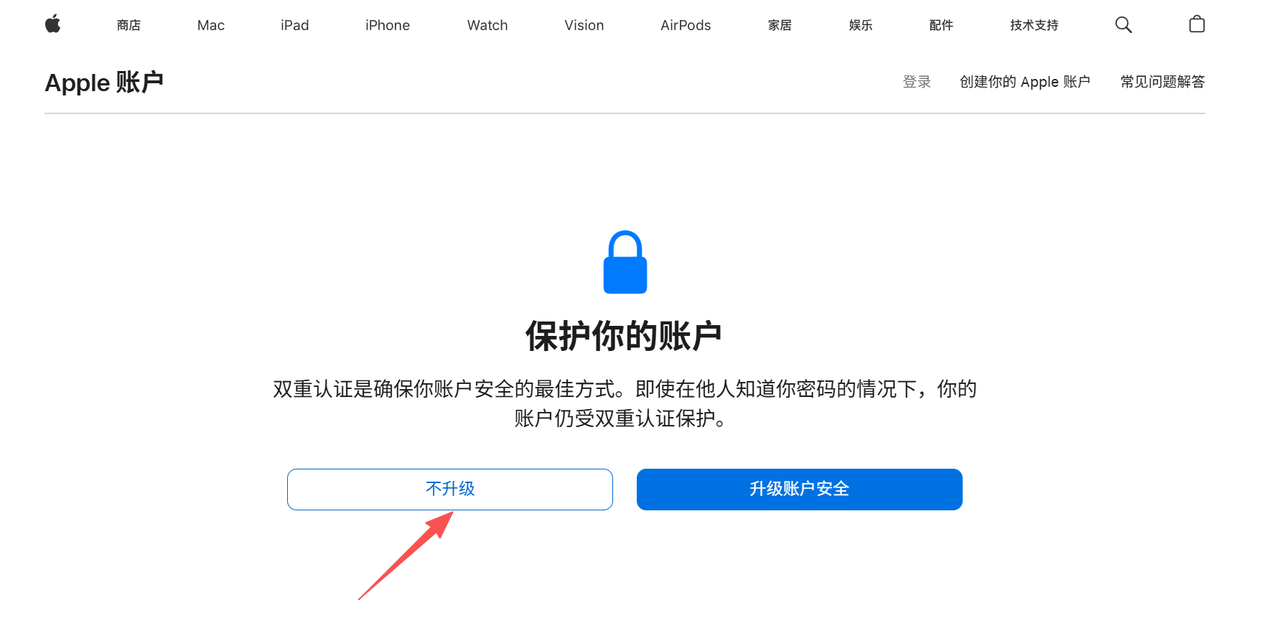Open the search magnifier icon

pos(1123,25)
